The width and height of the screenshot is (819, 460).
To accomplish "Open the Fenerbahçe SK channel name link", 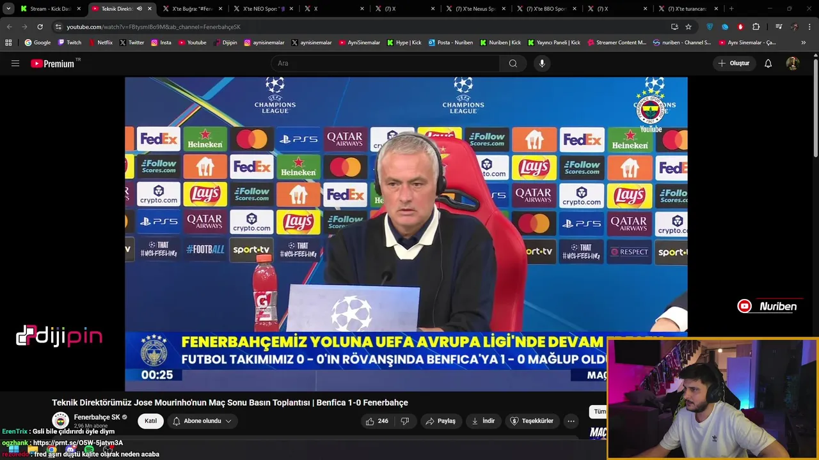I will click(97, 417).
